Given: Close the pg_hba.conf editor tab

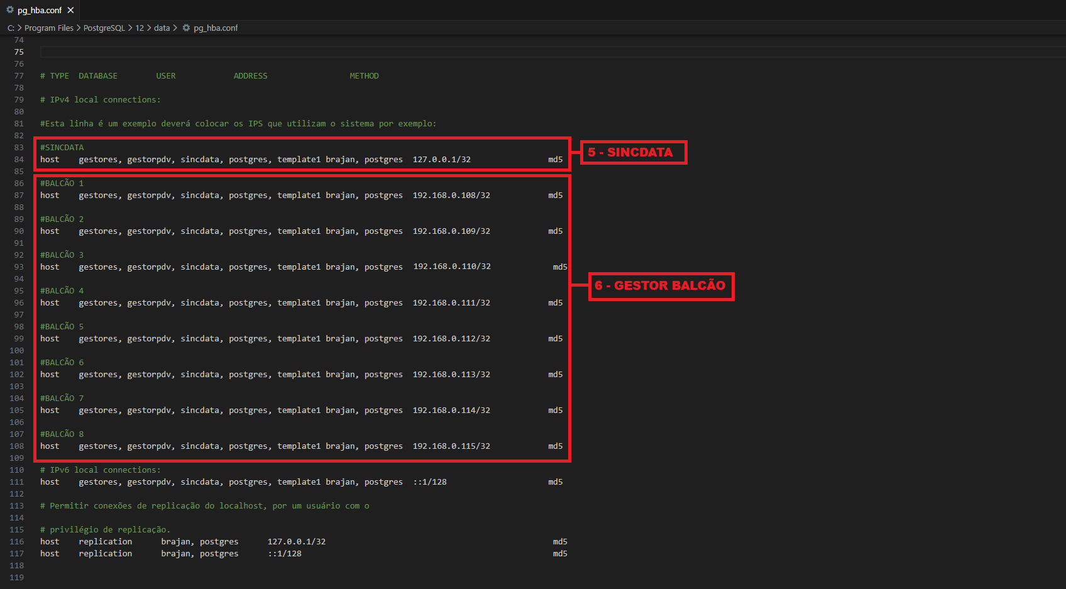Looking at the screenshot, I should tap(70, 10).
